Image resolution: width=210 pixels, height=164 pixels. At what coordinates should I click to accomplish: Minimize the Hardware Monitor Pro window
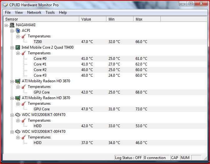[183, 4]
